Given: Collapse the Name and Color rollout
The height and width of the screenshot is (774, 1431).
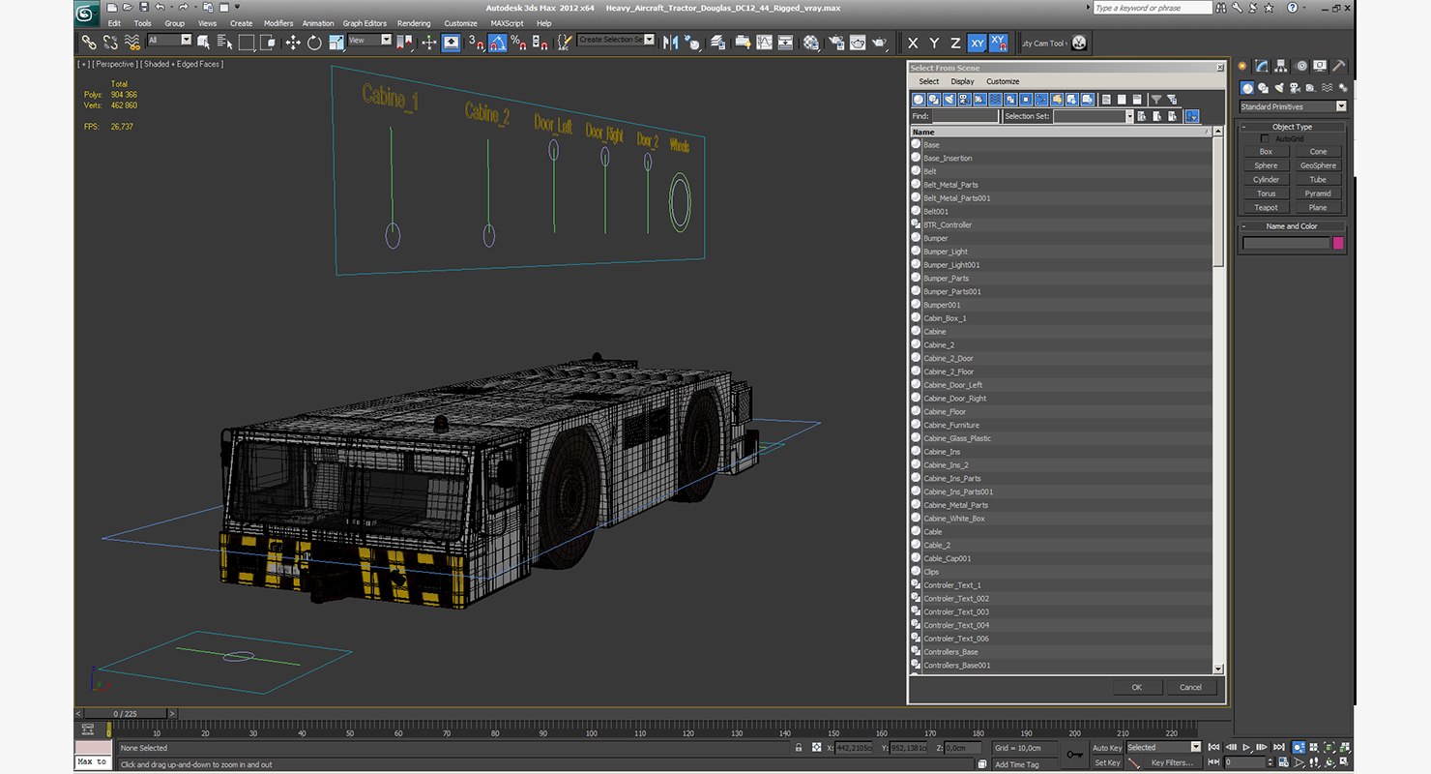Looking at the screenshot, I should point(1292,226).
